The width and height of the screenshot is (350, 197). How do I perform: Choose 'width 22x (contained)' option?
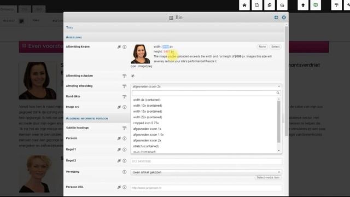coord(148,117)
